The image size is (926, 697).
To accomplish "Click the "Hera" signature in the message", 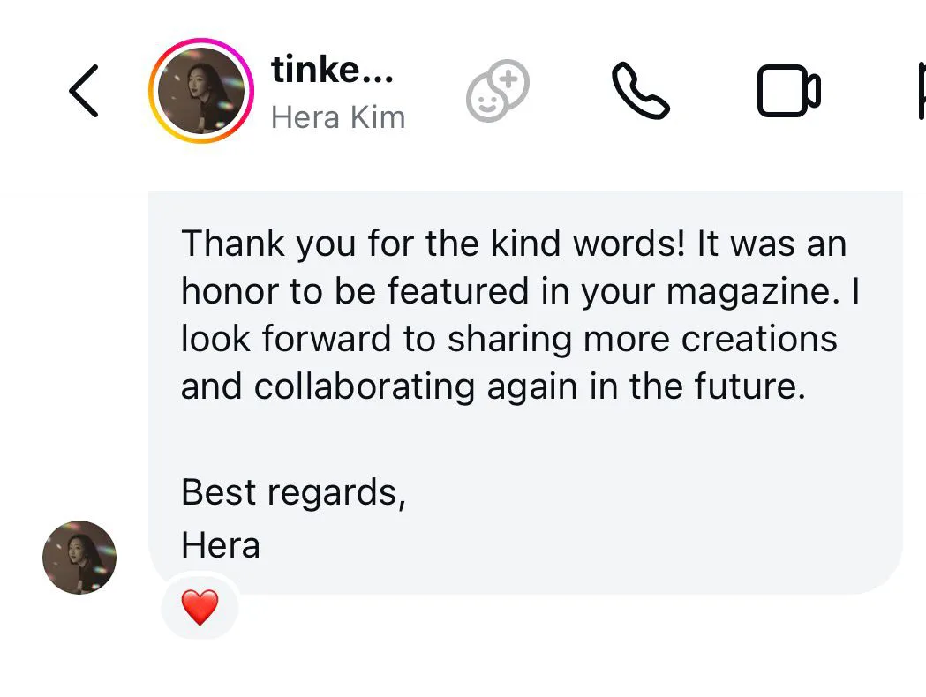I will tap(221, 545).
